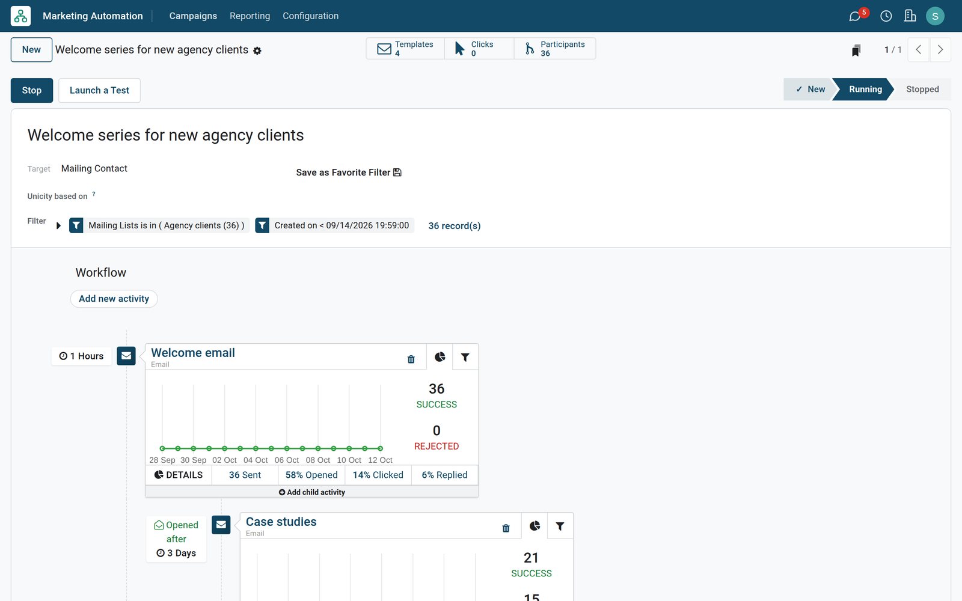Expand the filter domain tree arrow

[58, 226]
